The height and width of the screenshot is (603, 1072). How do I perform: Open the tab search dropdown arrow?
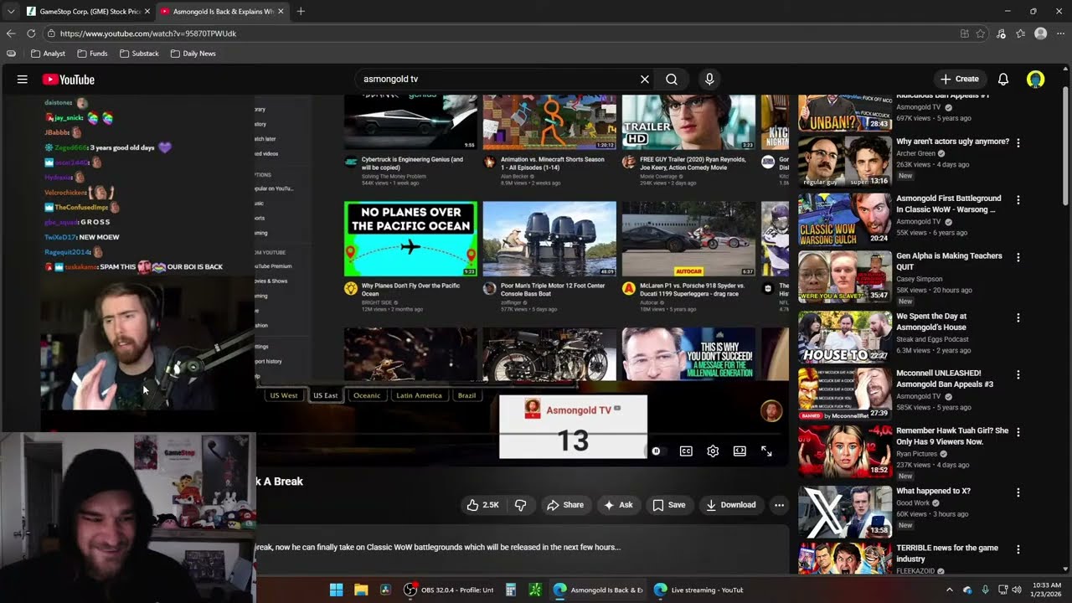[x=10, y=11]
